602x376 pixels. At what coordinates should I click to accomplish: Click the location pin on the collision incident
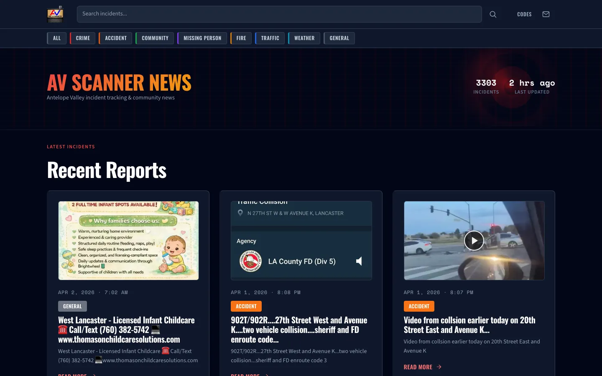coord(240,213)
